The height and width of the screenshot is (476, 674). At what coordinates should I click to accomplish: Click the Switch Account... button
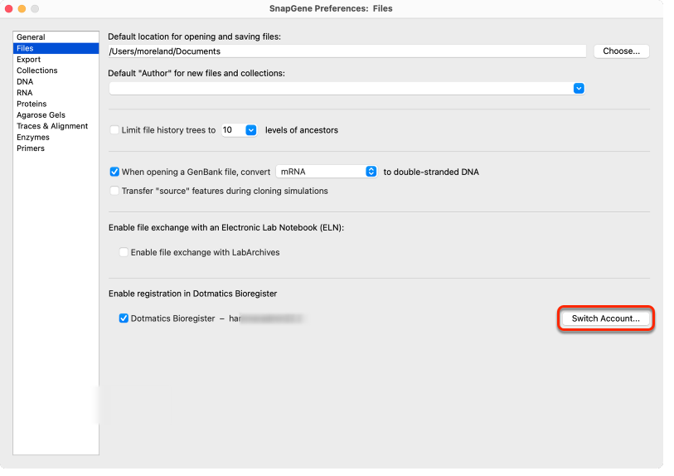606,318
